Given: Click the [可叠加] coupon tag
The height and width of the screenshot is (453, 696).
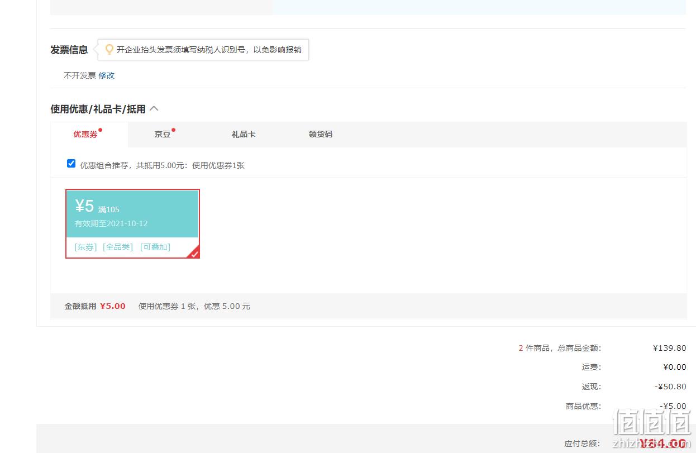Looking at the screenshot, I should [x=155, y=247].
